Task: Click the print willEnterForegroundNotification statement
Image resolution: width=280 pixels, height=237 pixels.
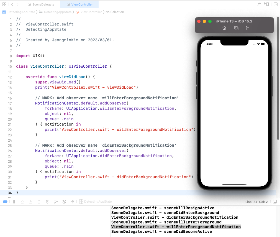Action: point(120,129)
